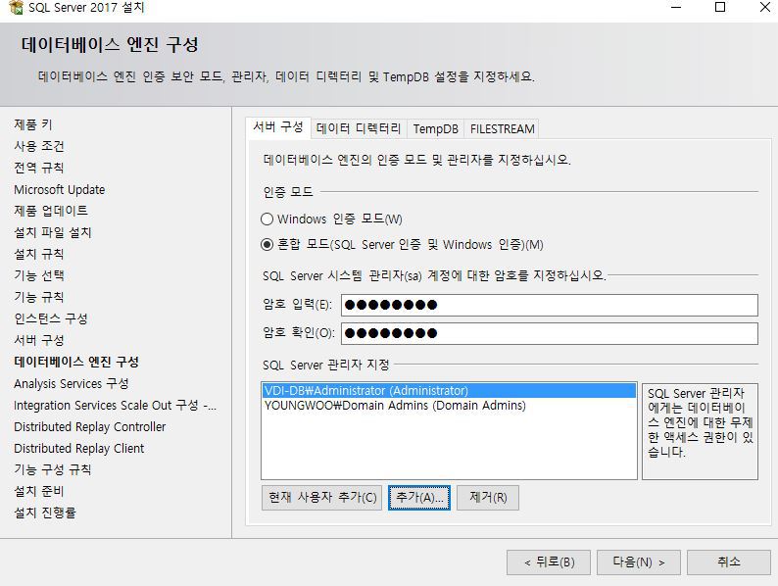Click the SQL Server setup title bar icon
The width and height of the screenshot is (778, 586).
[16, 7]
